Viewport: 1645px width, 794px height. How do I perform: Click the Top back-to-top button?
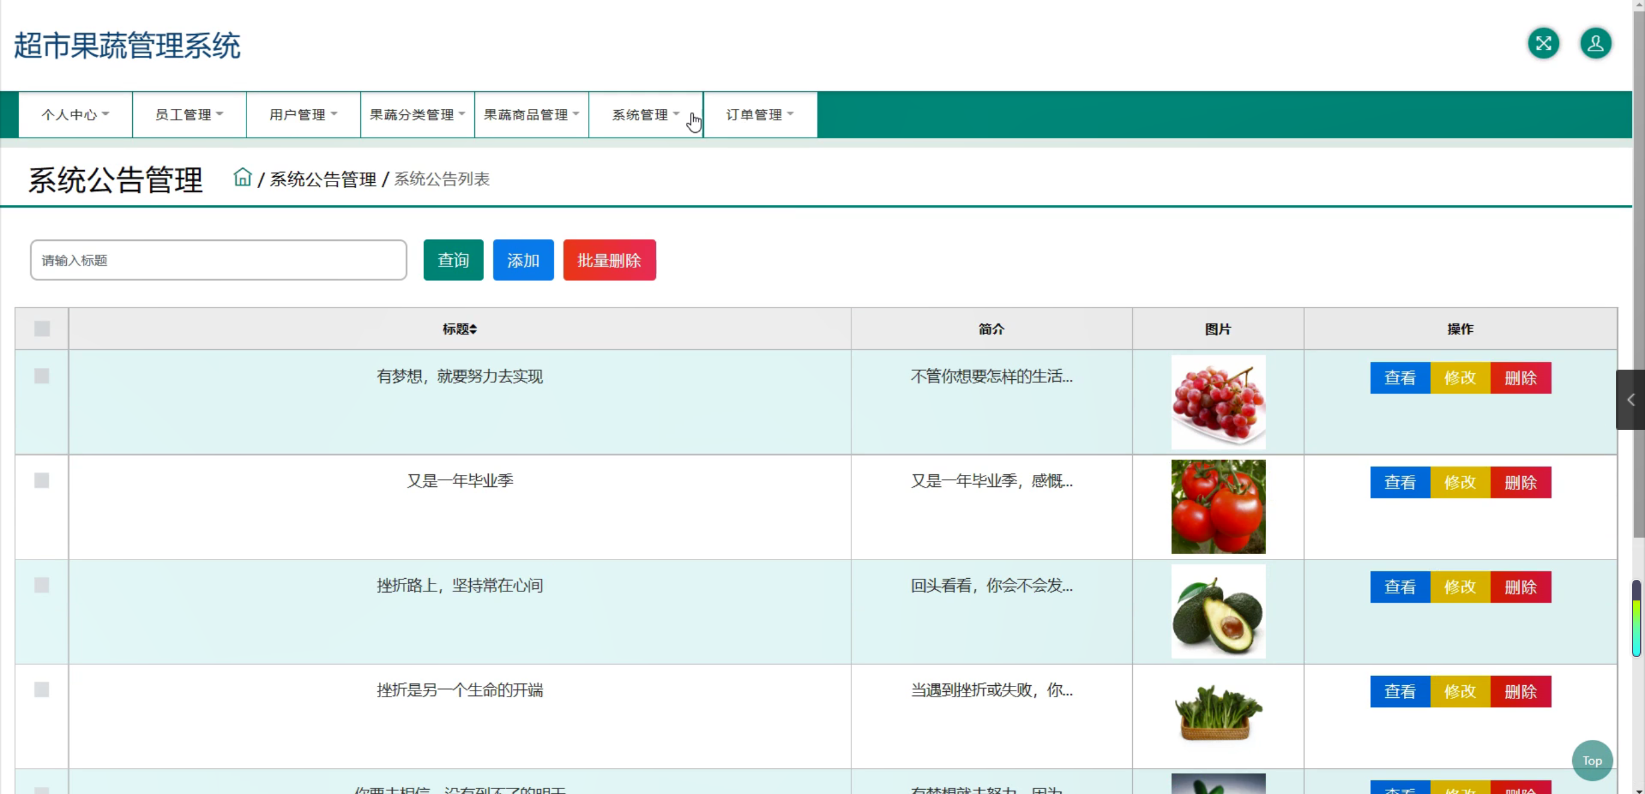(x=1591, y=760)
